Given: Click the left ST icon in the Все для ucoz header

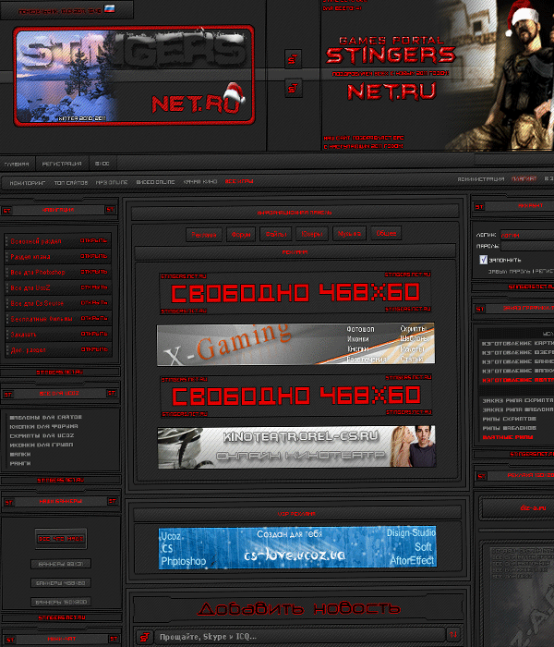Looking at the screenshot, I should (8, 395).
